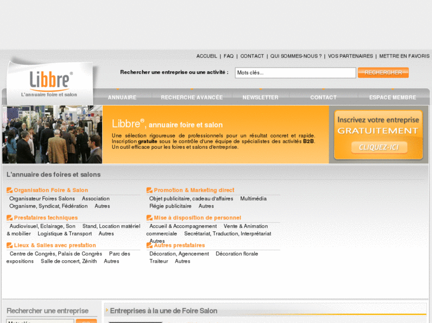Click the trade fair crowd photo
The height and width of the screenshot is (323, 432).
click(x=52, y=135)
